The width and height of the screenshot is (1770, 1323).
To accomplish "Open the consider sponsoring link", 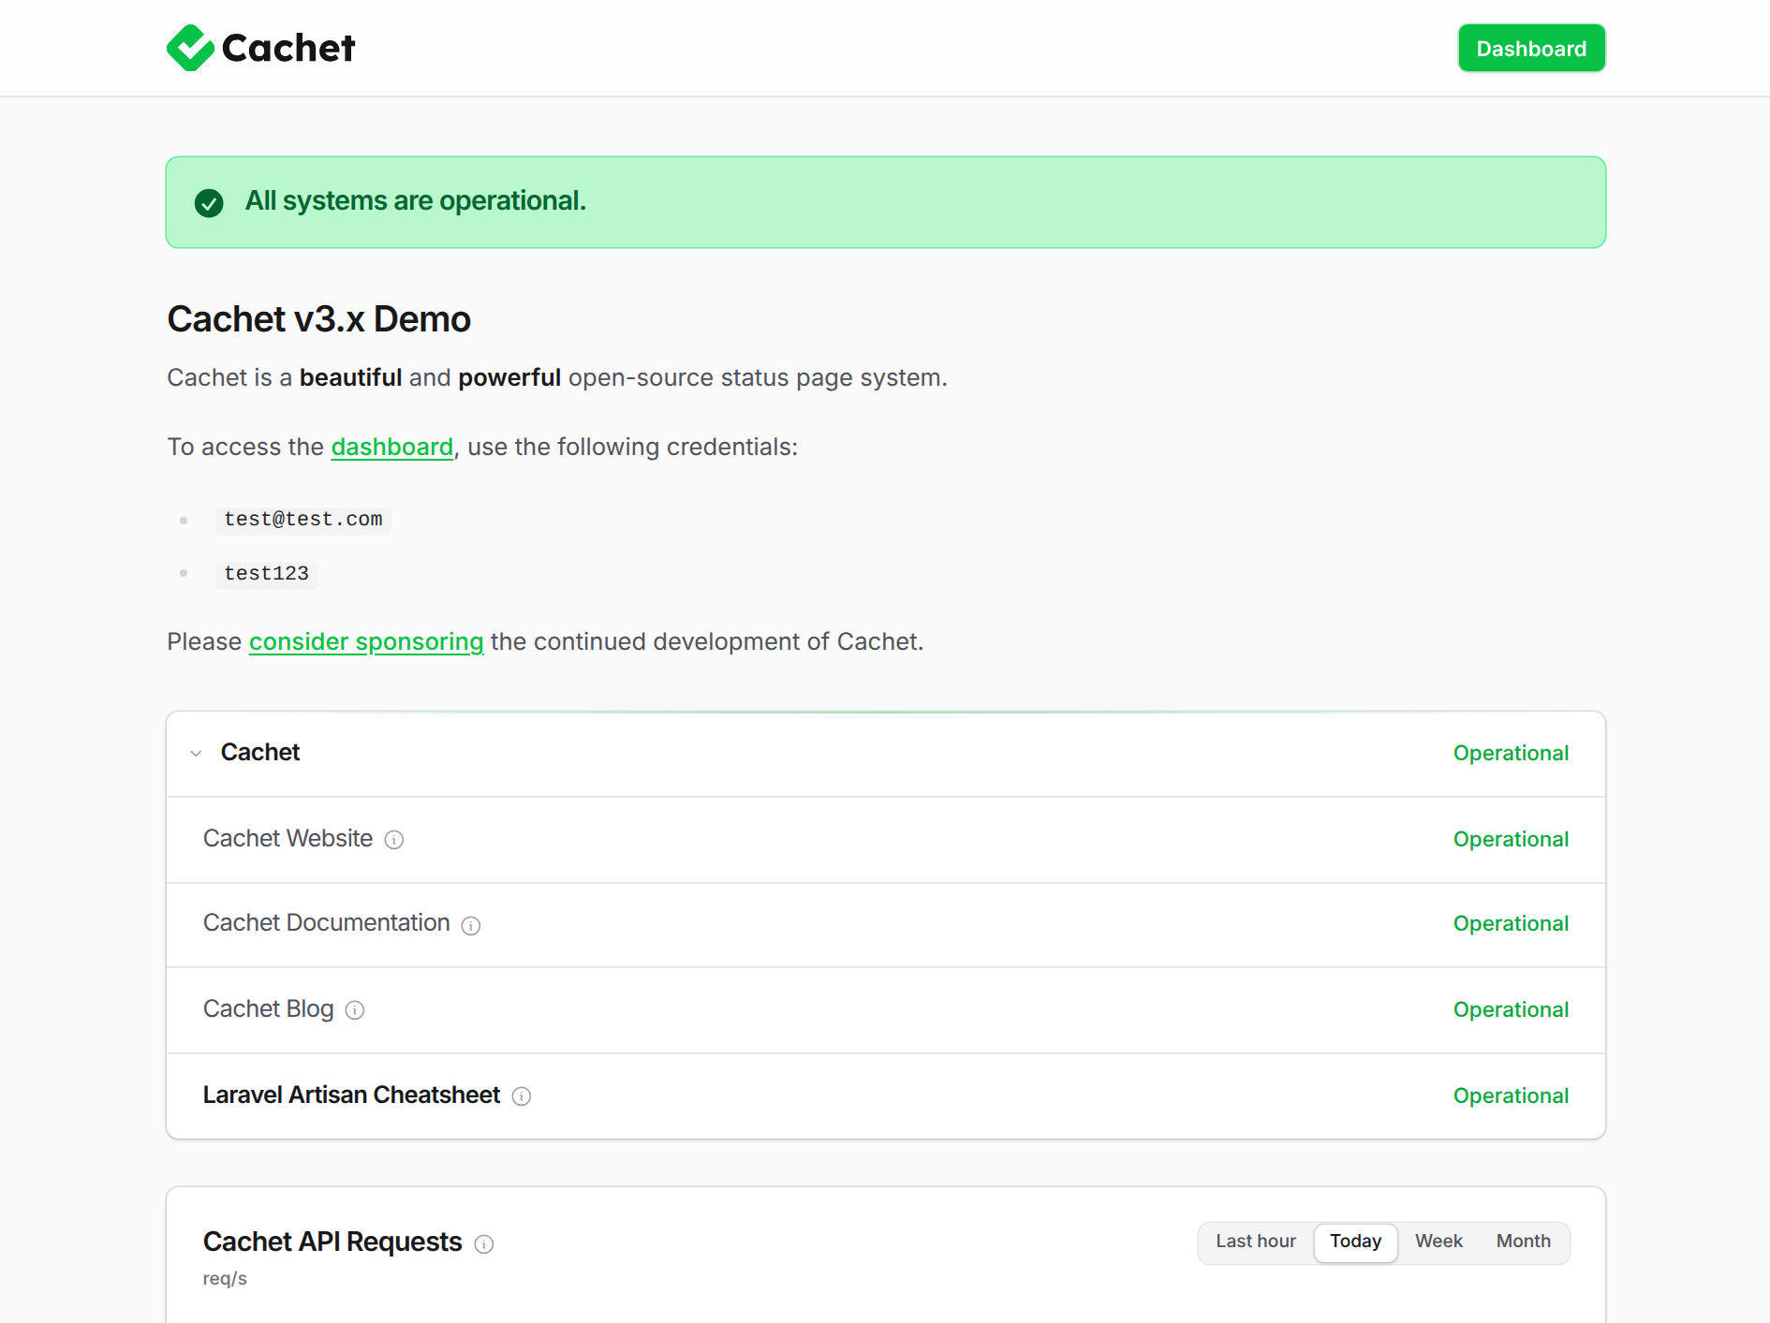I will coord(366,641).
